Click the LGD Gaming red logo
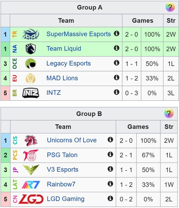Viewport: 179px width, 208px height. tap(30, 199)
